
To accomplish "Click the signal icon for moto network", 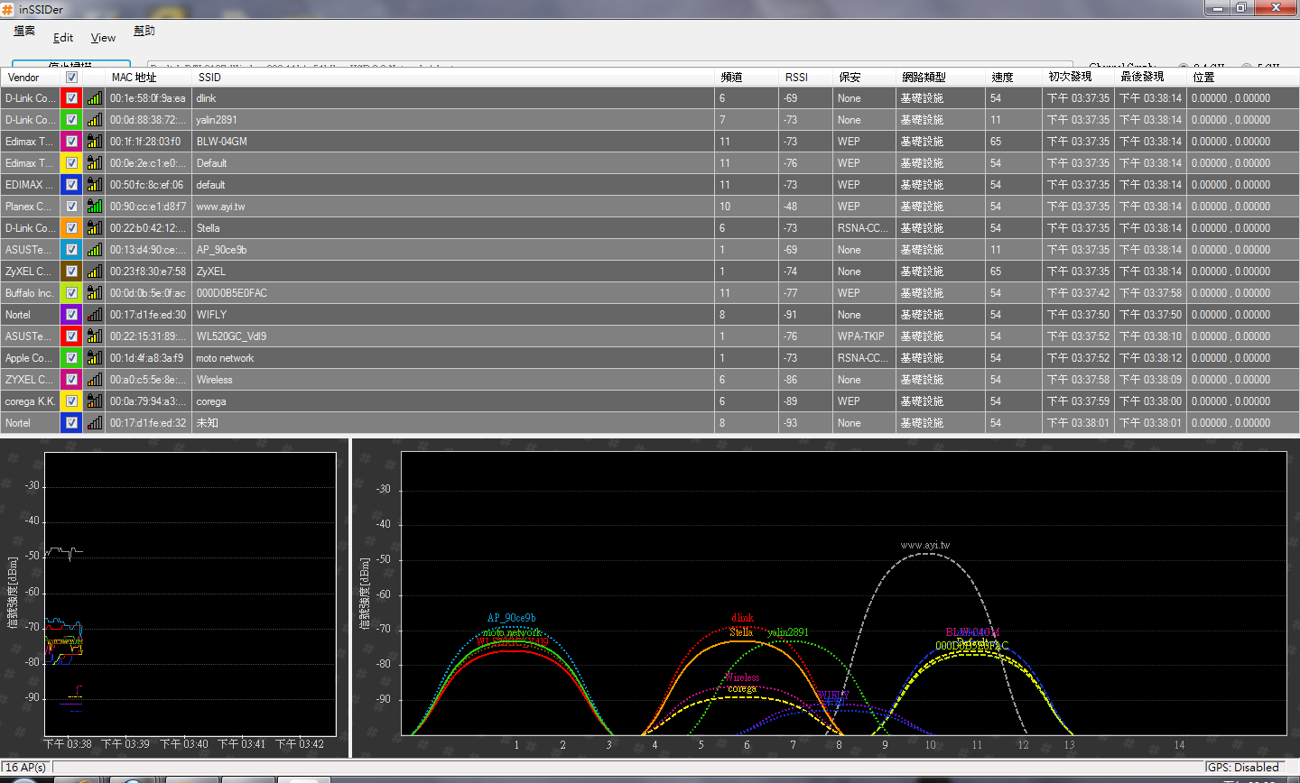I will point(94,358).
